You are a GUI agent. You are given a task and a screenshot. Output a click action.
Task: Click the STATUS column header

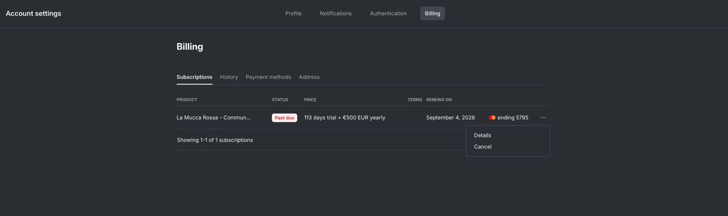coord(280,100)
